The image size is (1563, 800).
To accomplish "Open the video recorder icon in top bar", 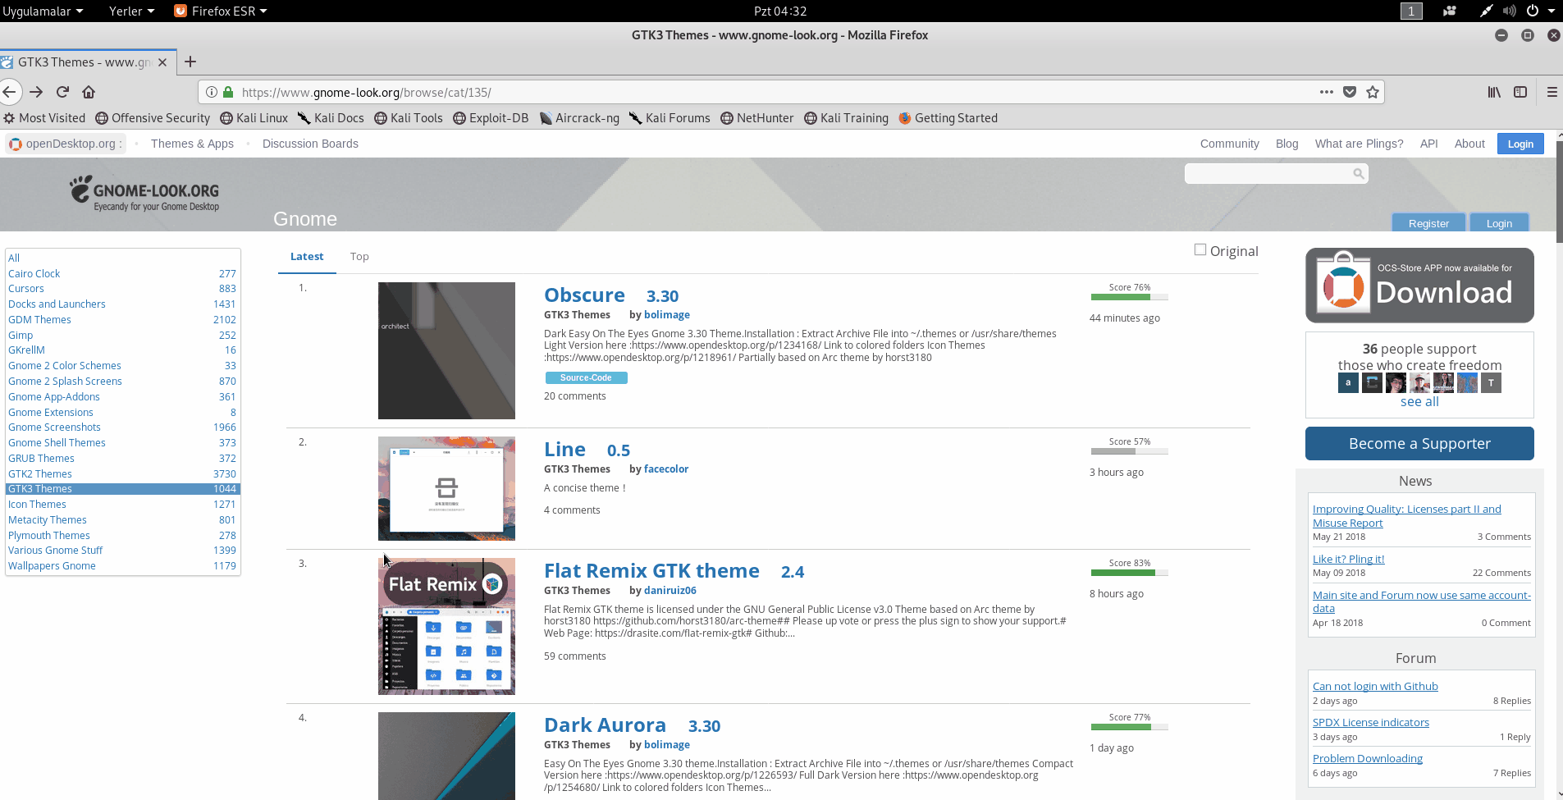I will [1450, 11].
